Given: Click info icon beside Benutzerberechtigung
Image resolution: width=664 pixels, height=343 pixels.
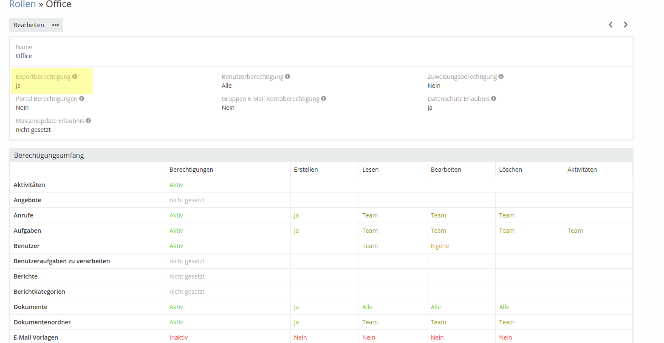Looking at the screenshot, I should (288, 77).
